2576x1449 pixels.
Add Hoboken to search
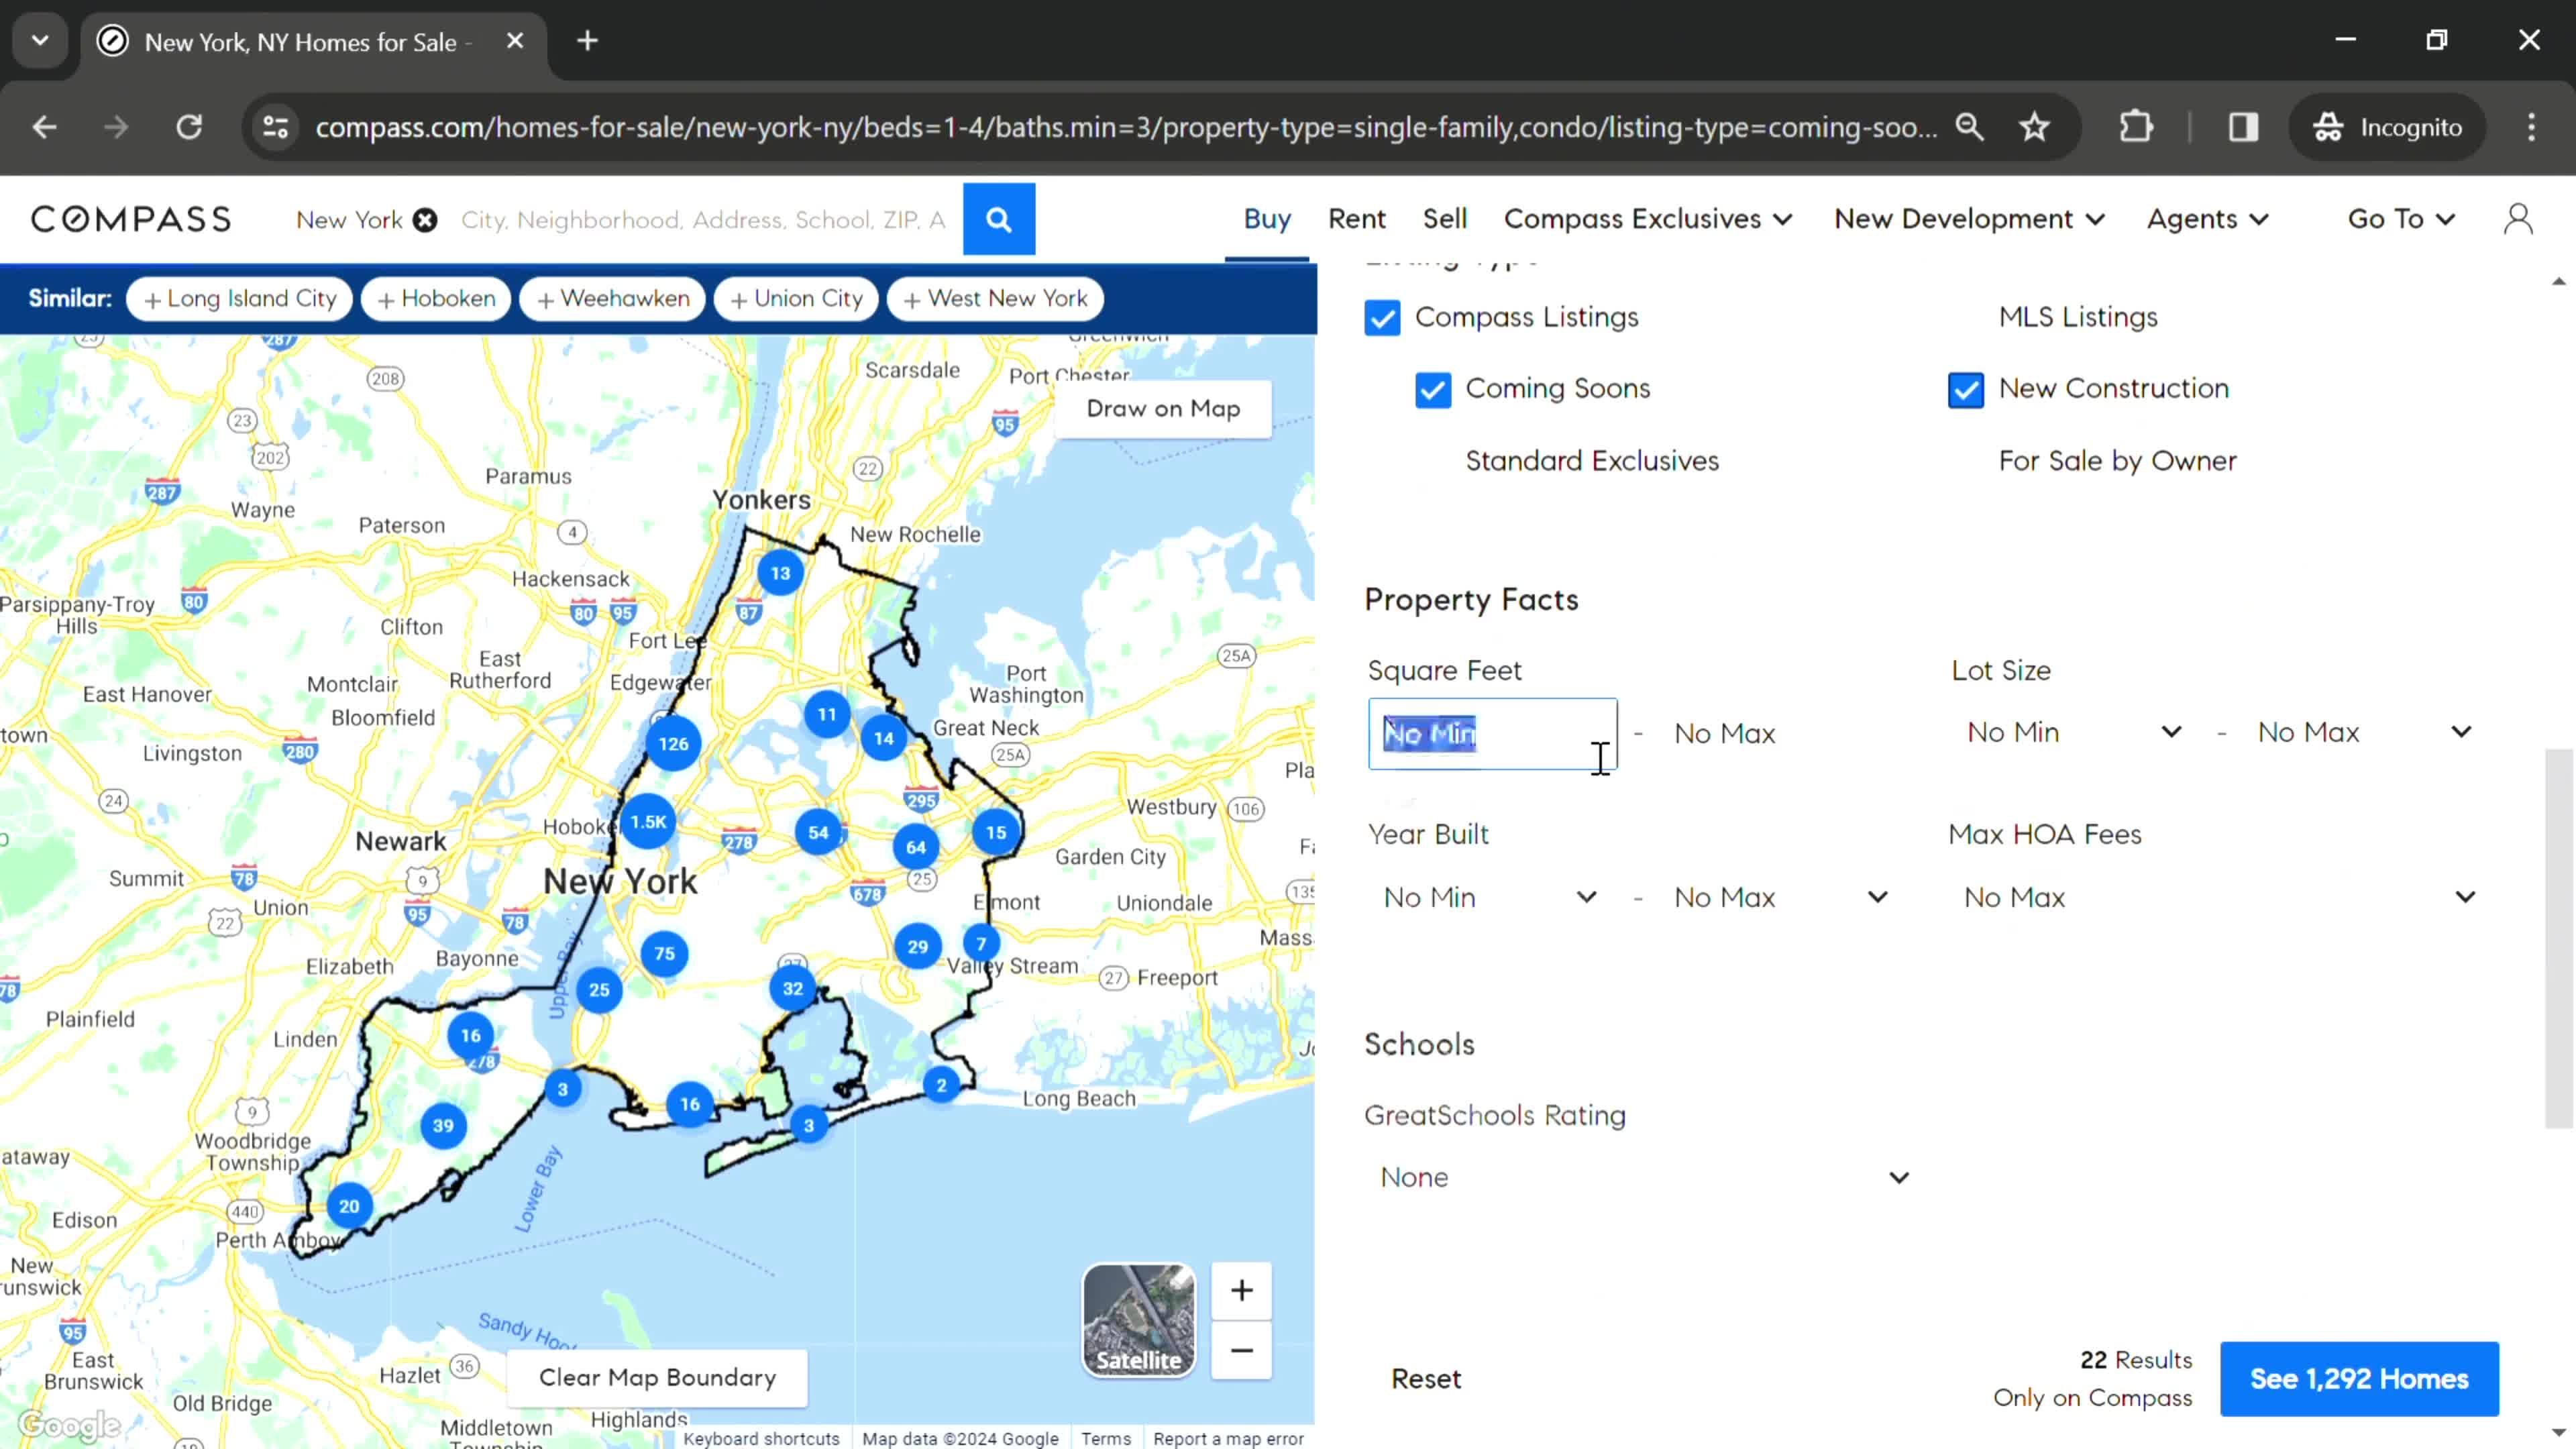tap(436, 299)
